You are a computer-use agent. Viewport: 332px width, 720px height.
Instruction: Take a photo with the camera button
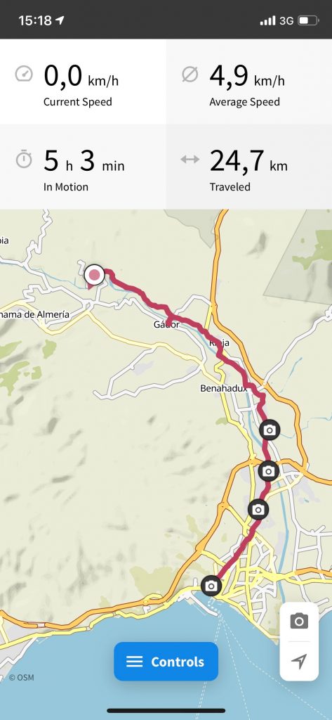(299, 621)
